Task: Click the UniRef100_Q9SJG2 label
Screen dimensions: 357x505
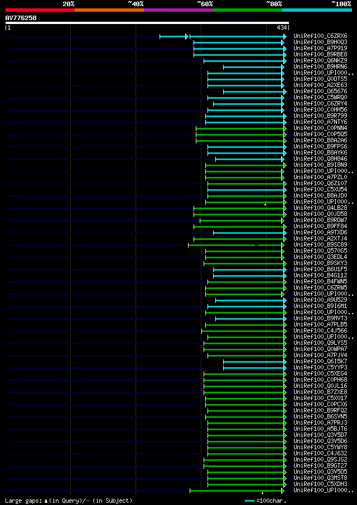Action: click(320, 460)
